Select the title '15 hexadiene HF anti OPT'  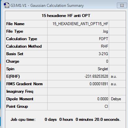(66, 16)
